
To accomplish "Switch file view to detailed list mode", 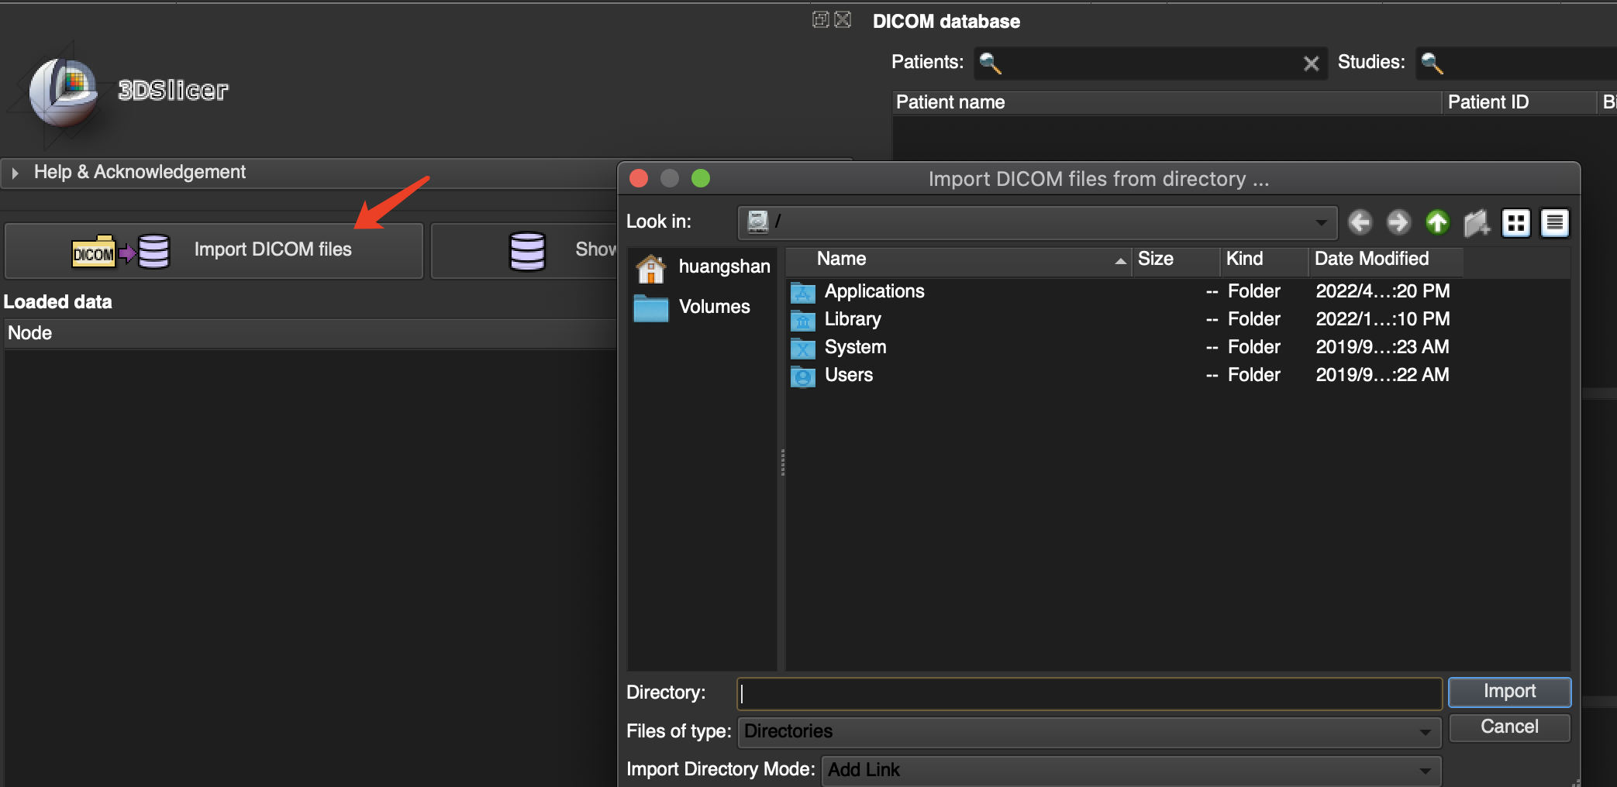I will pos(1554,222).
